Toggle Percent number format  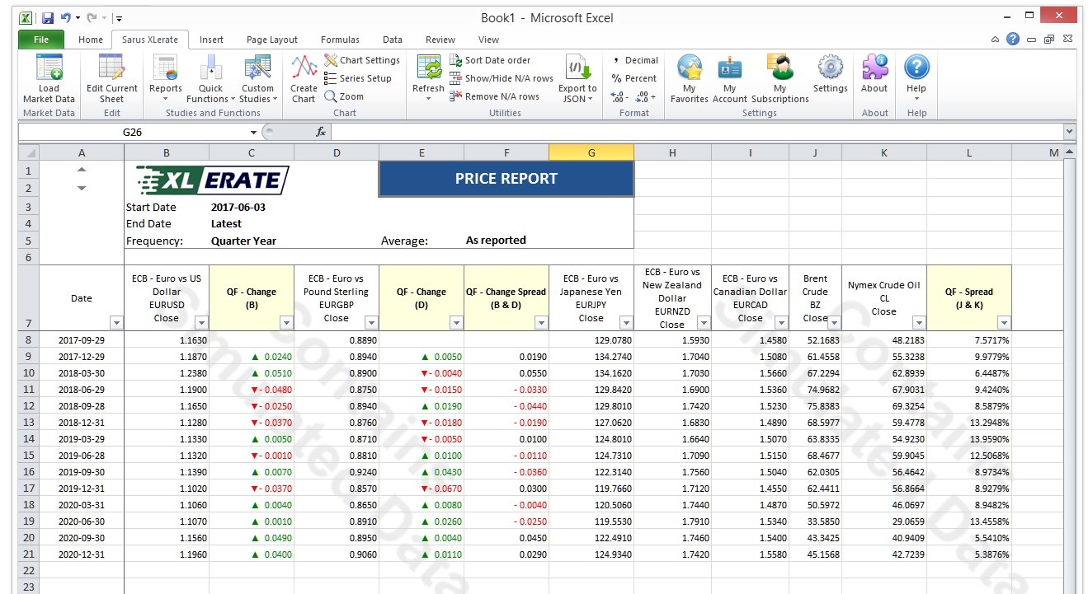click(x=633, y=78)
